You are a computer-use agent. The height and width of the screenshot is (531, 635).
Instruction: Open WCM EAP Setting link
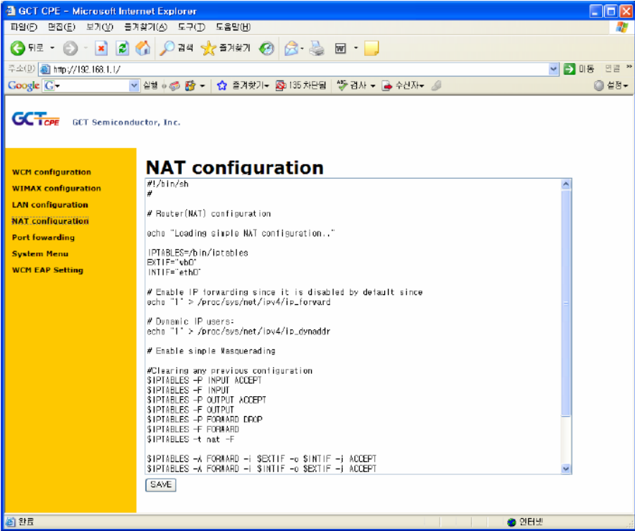(47, 270)
